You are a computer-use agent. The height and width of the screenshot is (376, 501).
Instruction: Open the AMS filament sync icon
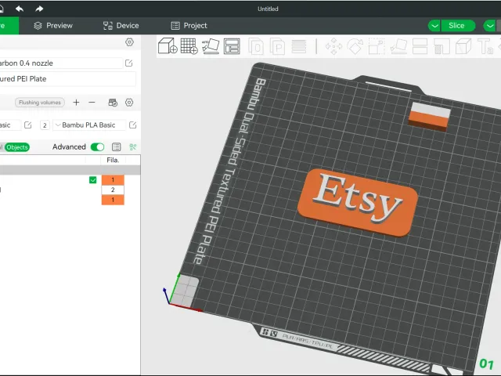coord(113,103)
